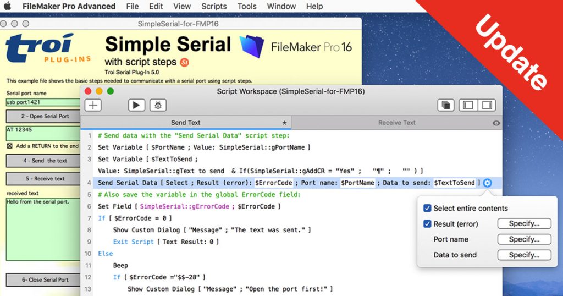This screenshot has height=296, width=563.
Task: Select the line 5 comment about ErrorCode field
Action: click(199, 195)
